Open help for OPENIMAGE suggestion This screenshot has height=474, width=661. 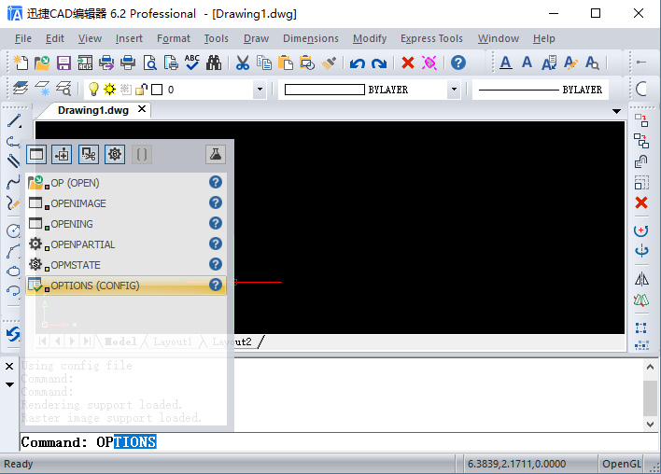216,203
